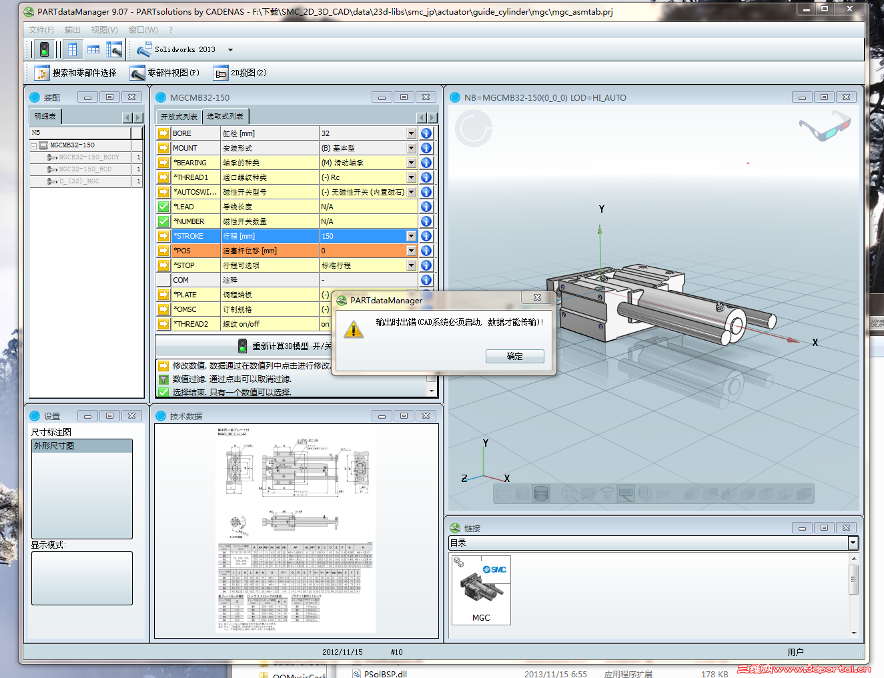Open the *STROKE value dropdown
The height and width of the screenshot is (678, 884).
411,236
